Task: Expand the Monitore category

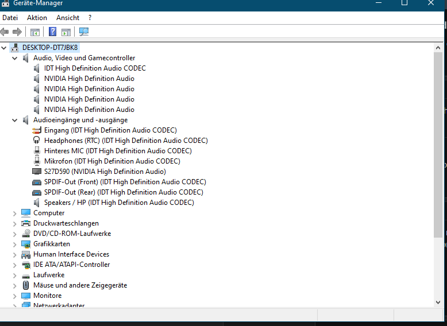Action: point(14,296)
